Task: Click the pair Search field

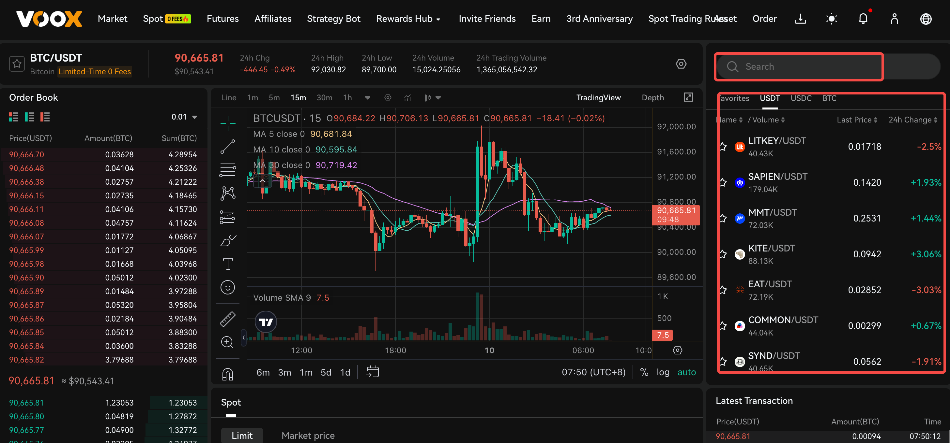Action: [x=828, y=67]
